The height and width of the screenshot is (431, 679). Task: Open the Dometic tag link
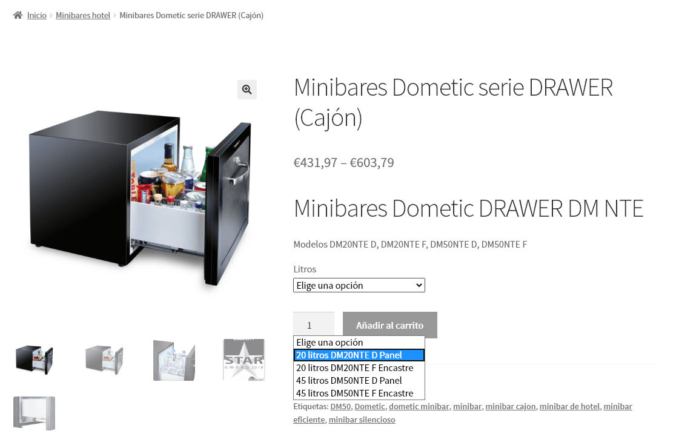tap(370, 407)
